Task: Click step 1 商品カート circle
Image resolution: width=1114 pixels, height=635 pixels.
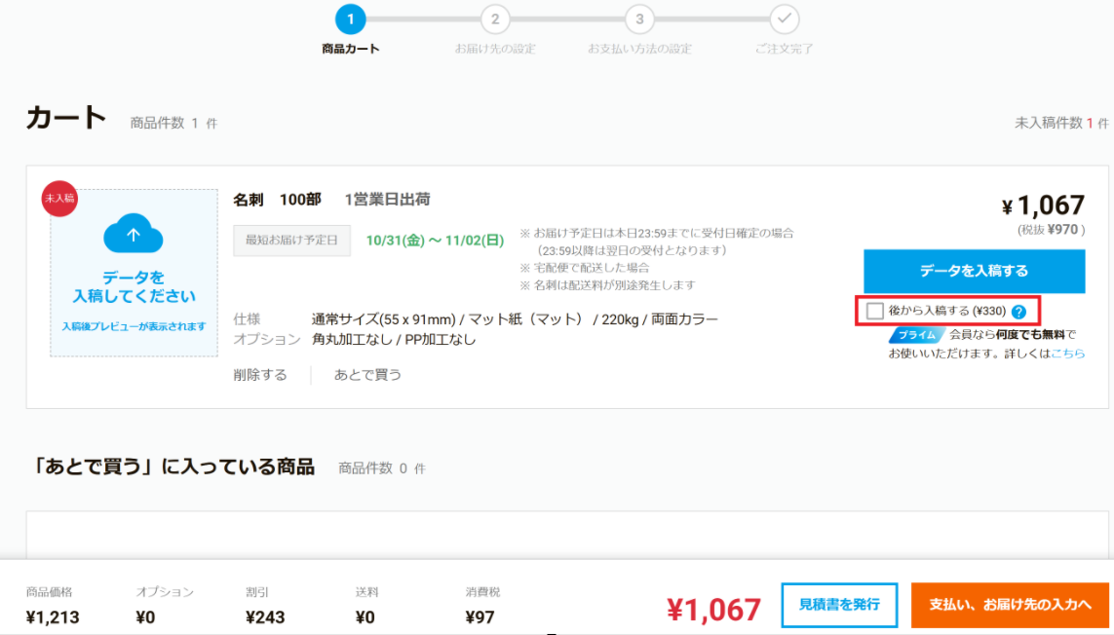Action: [x=350, y=19]
